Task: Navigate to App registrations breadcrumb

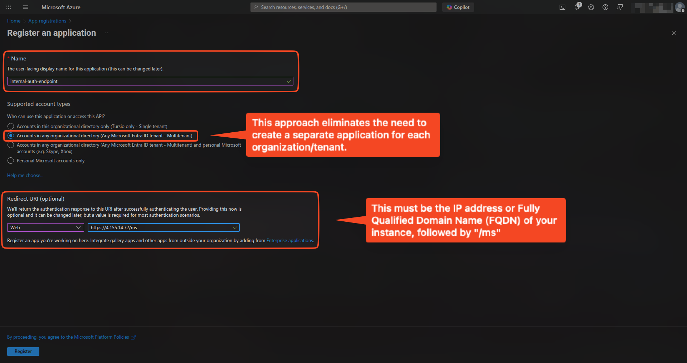Action: click(x=47, y=21)
